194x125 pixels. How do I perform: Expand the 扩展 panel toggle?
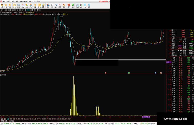click(7, 121)
